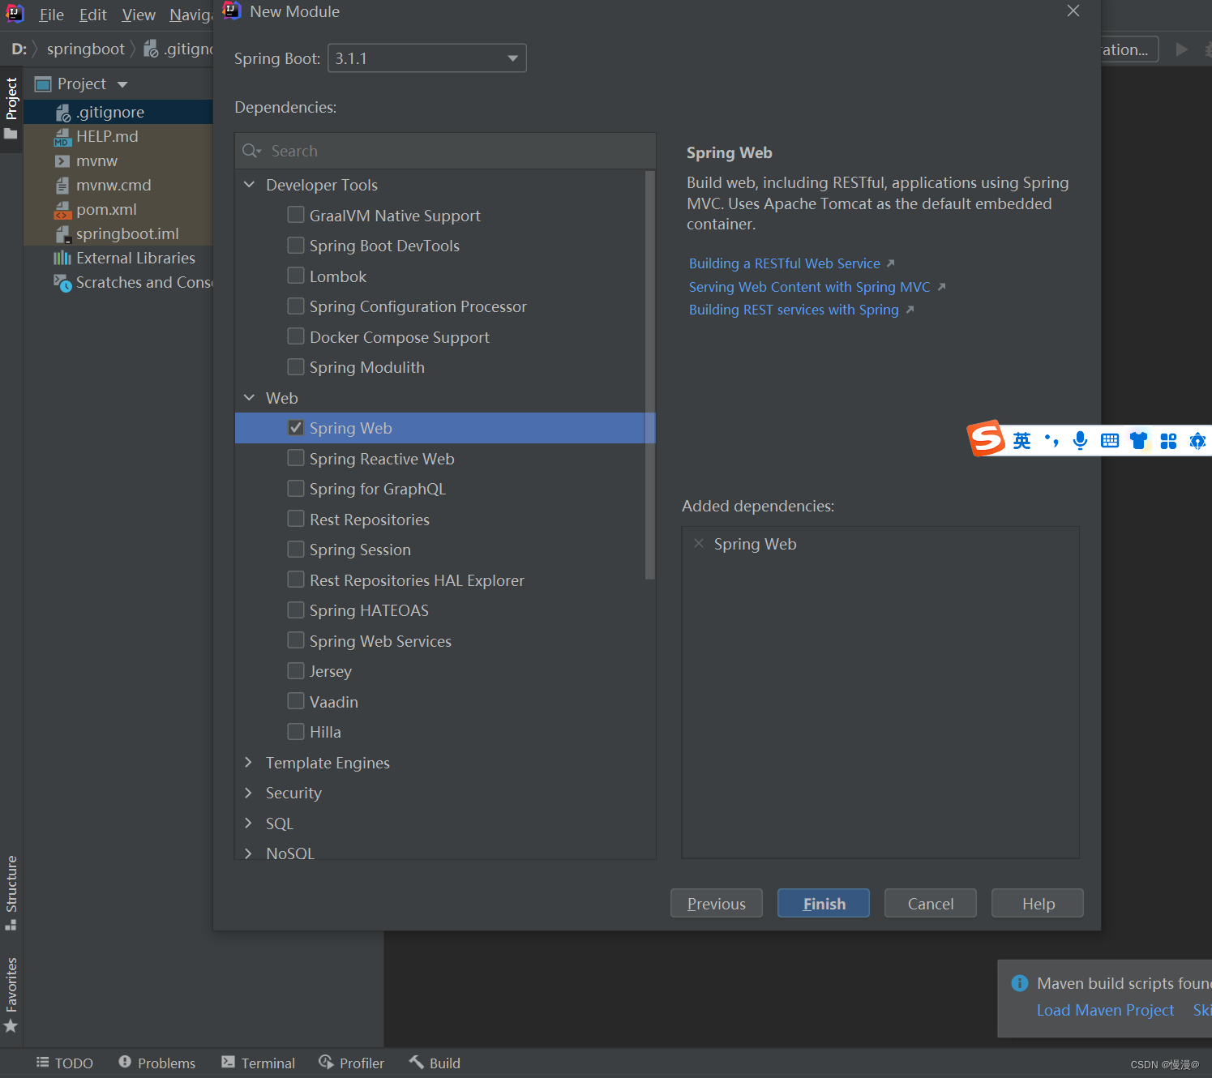The width and height of the screenshot is (1212, 1078).
Task: Open the Sogou toolbox grid icon
Action: [1168, 441]
